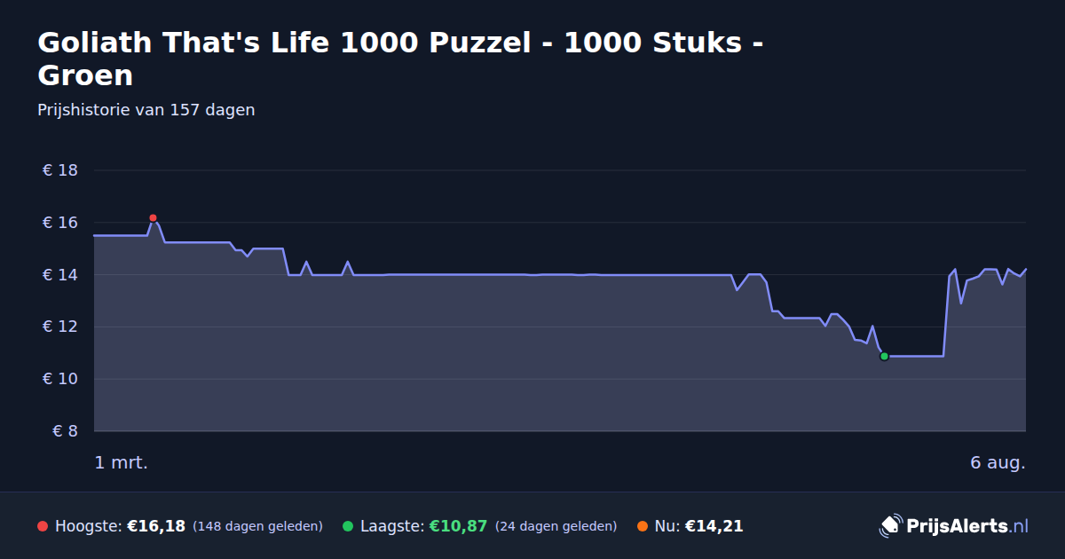Select the Laagste €10,87 price value
Screen dimensions: 1065x559
(x=458, y=526)
